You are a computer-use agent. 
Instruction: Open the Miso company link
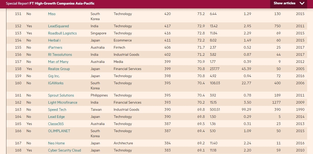click(52, 14)
